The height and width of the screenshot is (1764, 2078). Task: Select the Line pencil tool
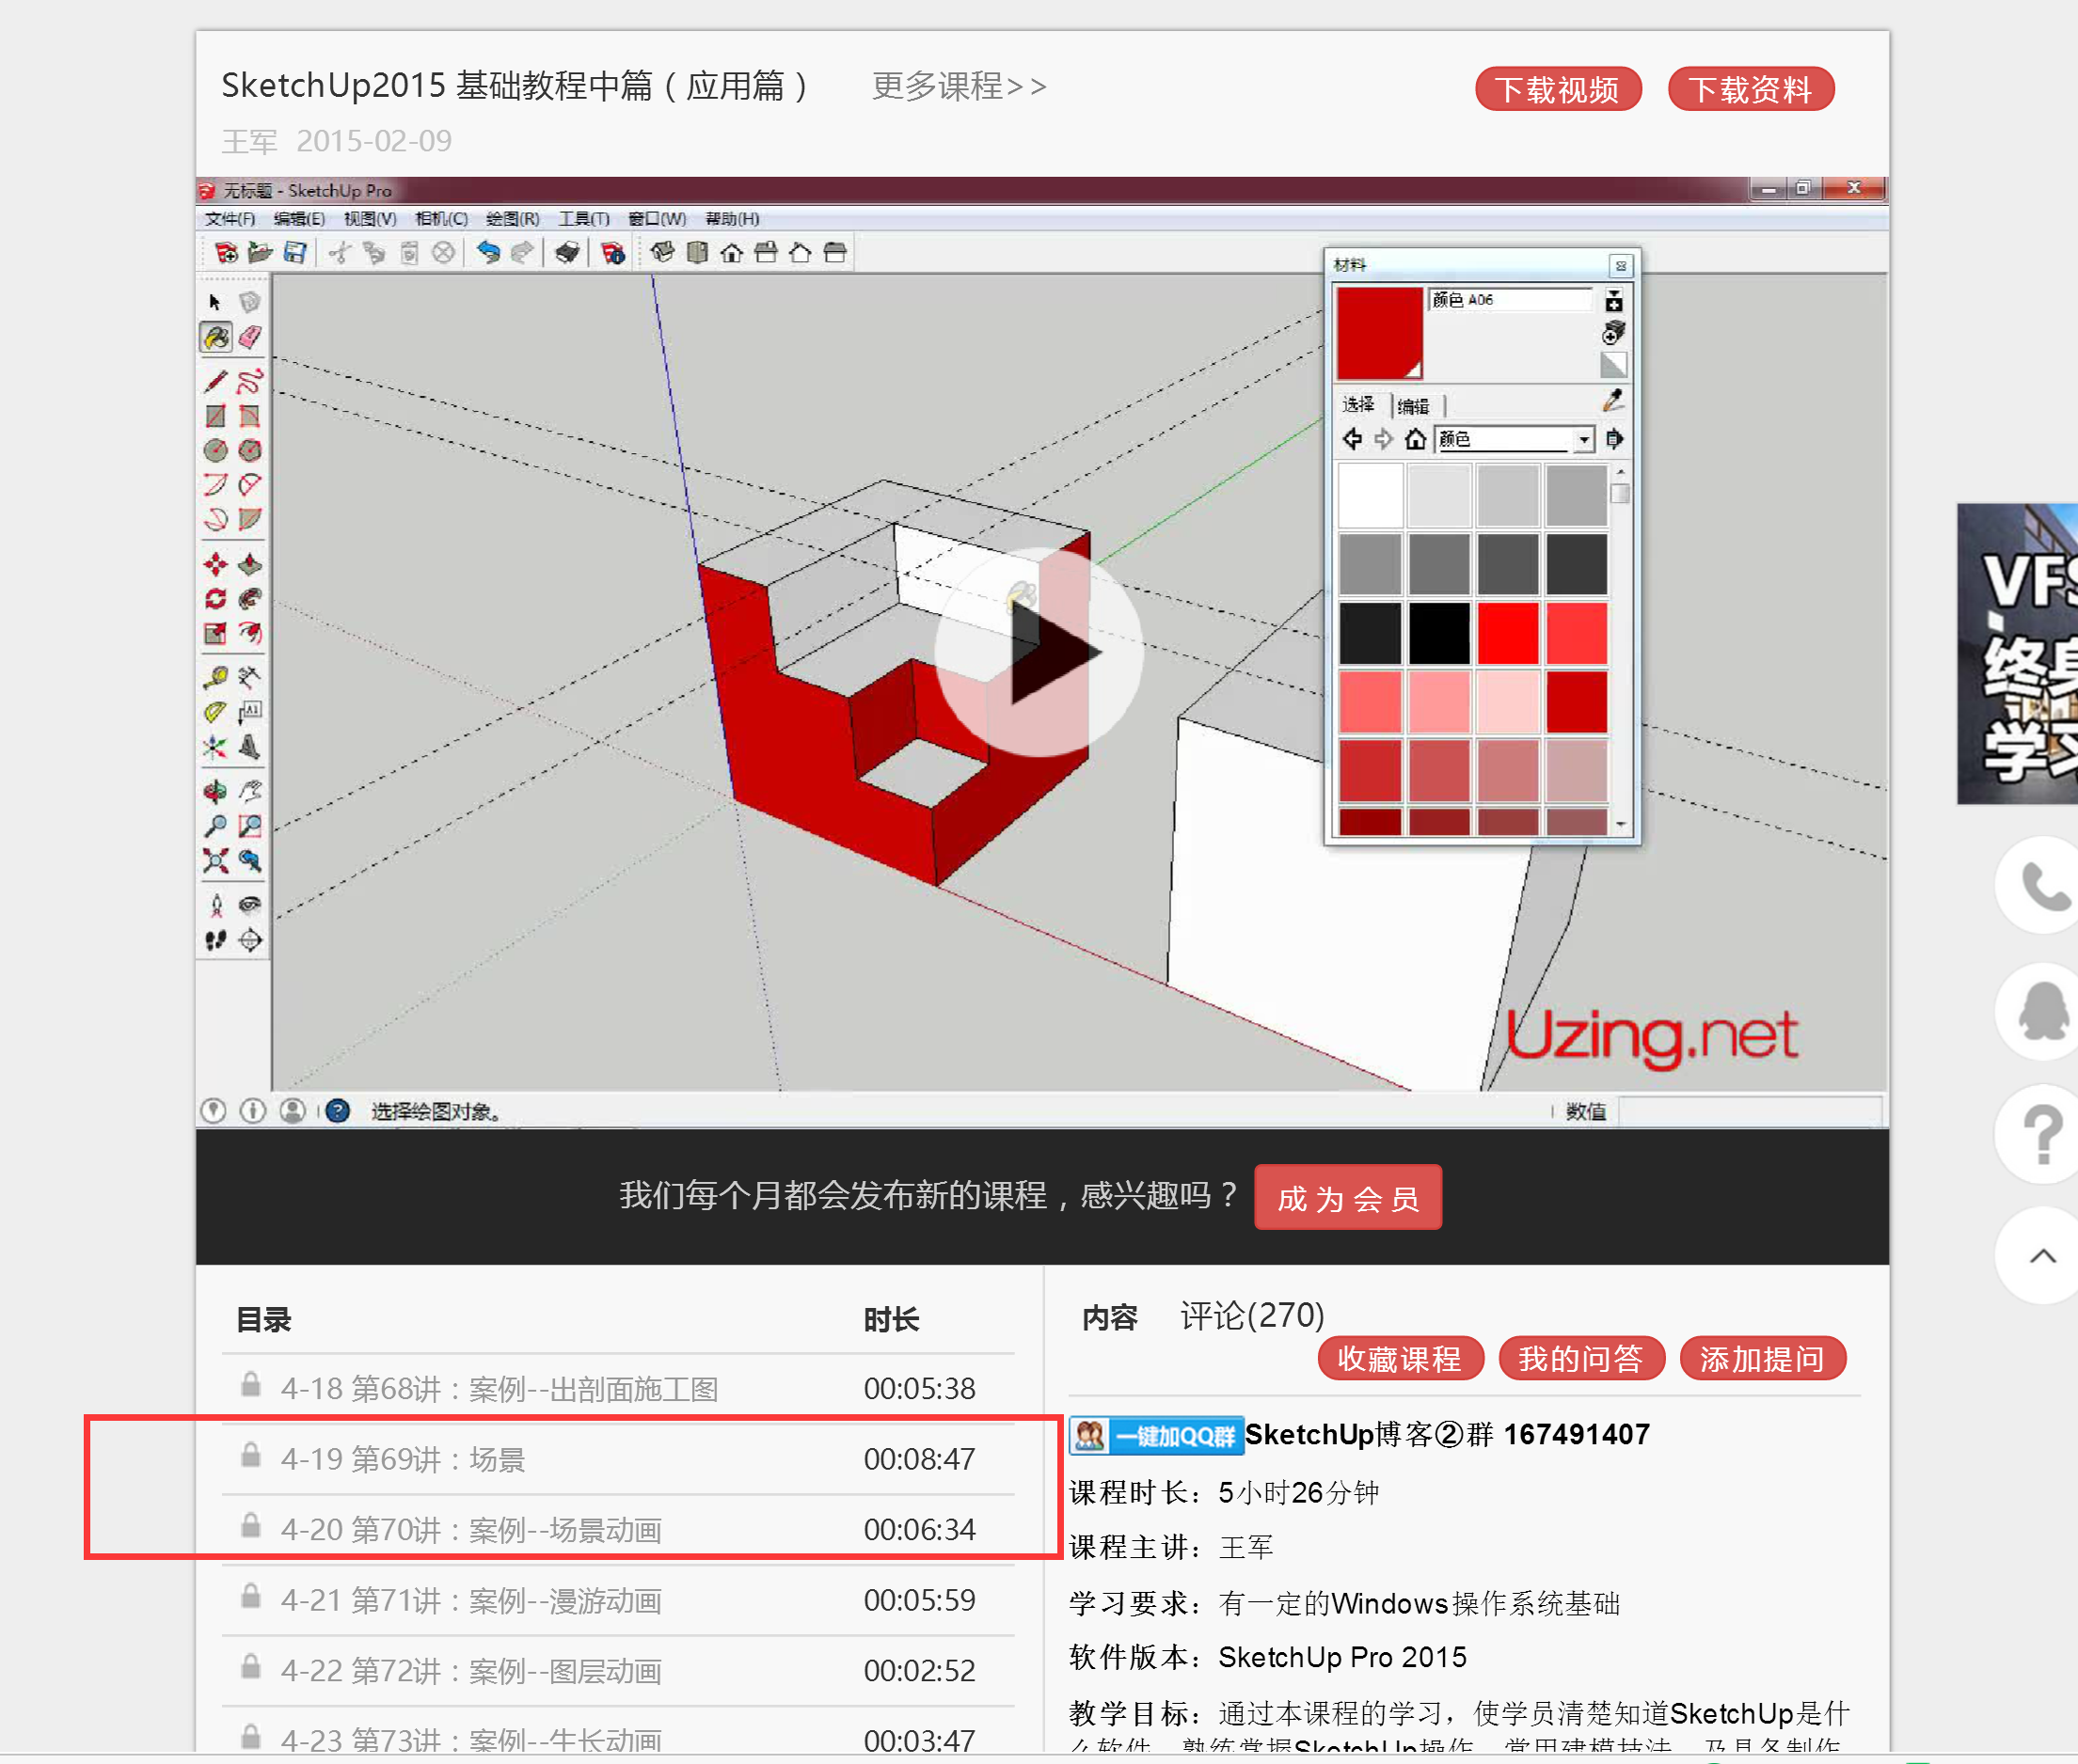pos(215,382)
